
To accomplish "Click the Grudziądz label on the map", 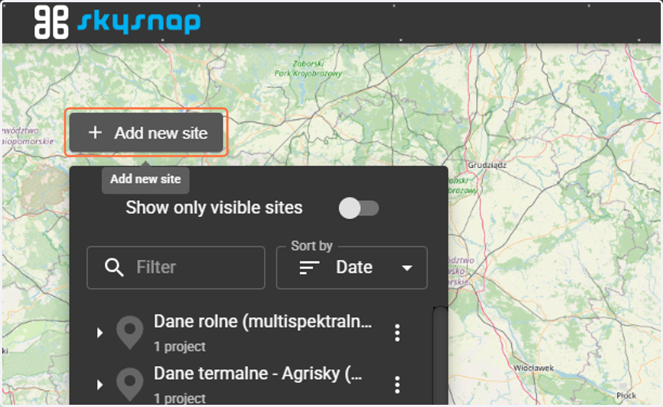I will coord(487,165).
